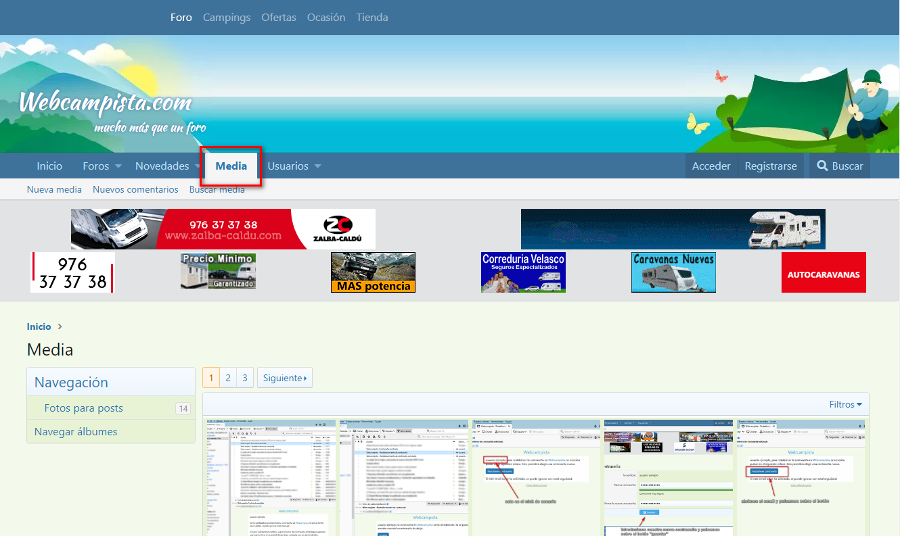
Task: Open Nuevos comentarios sub-link
Action: click(135, 190)
